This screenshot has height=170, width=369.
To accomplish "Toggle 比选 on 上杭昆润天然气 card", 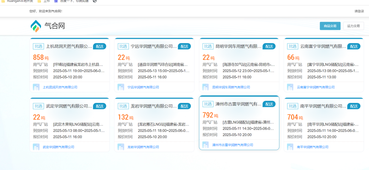I will point(38,46).
